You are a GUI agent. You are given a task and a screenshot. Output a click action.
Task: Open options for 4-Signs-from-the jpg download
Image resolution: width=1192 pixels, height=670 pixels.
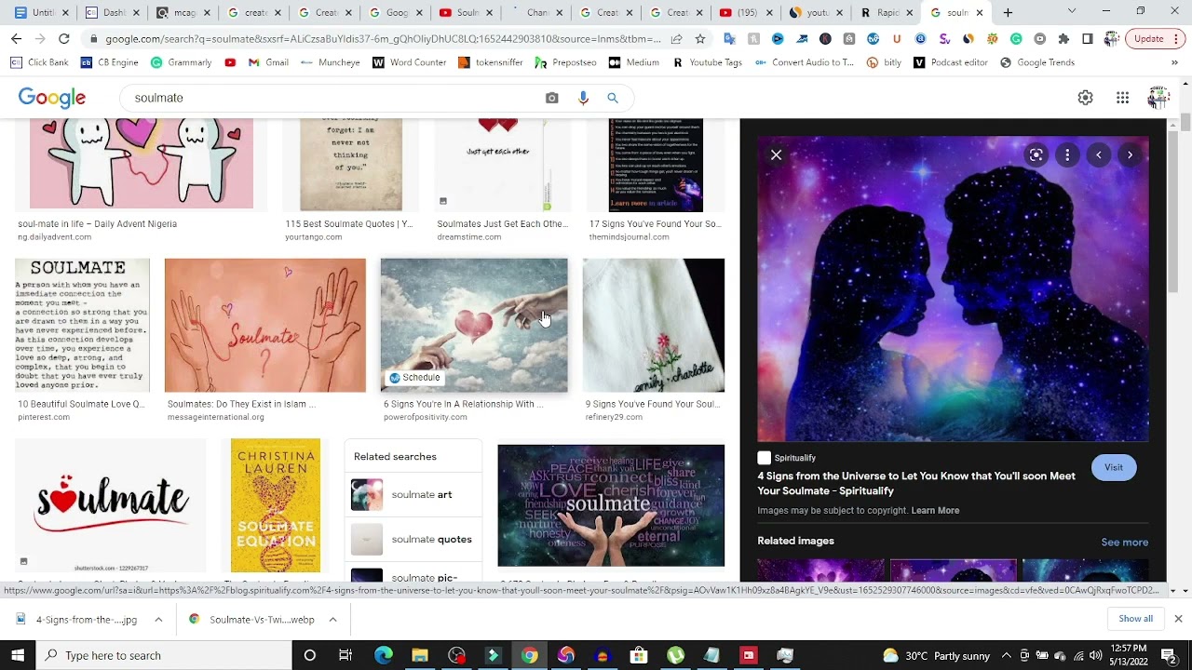[x=158, y=619]
